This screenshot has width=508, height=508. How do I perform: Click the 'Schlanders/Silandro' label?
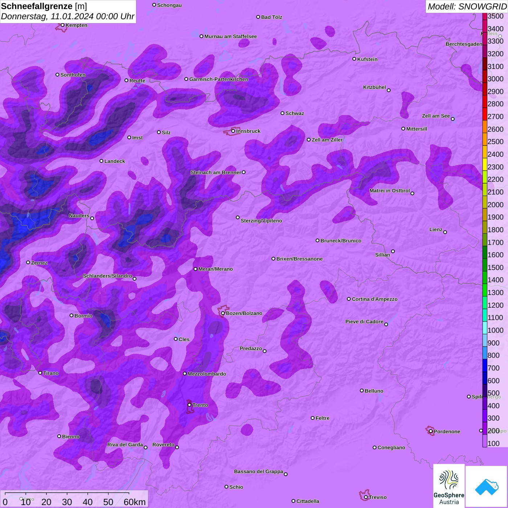click(107, 276)
